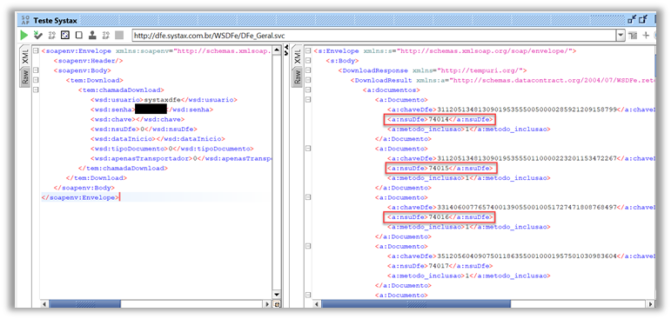Screen dimensions: 671x319
Task: Click the second SOAP toolbar icon
Action: tap(105, 35)
